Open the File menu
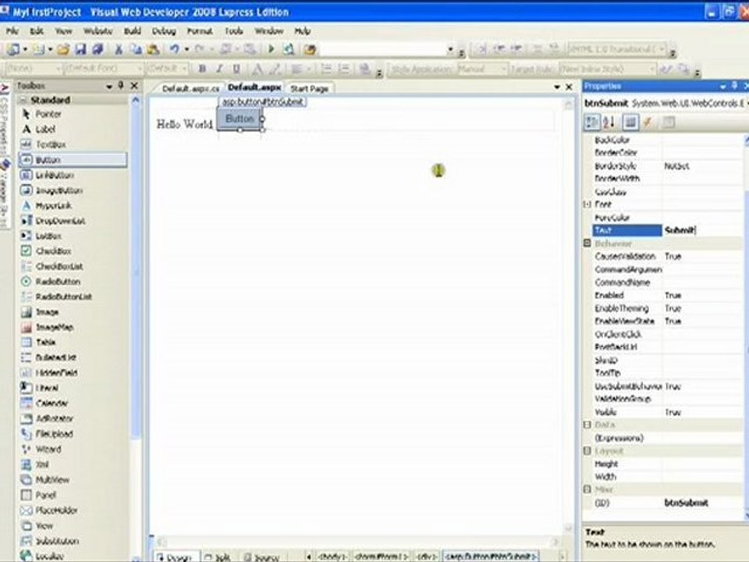This screenshot has height=562, width=749. point(12,31)
